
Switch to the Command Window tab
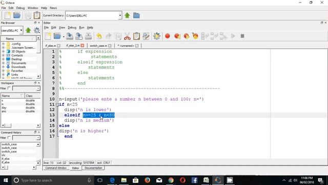[x=56, y=168]
